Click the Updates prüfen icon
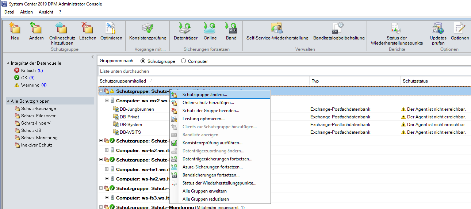 [438, 28]
